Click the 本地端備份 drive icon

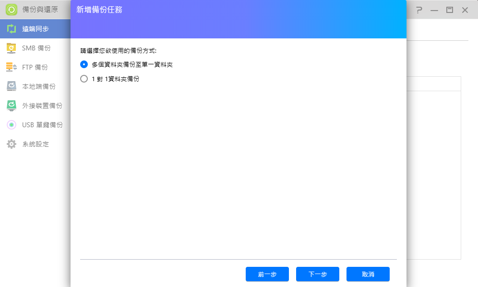coord(12,86)
